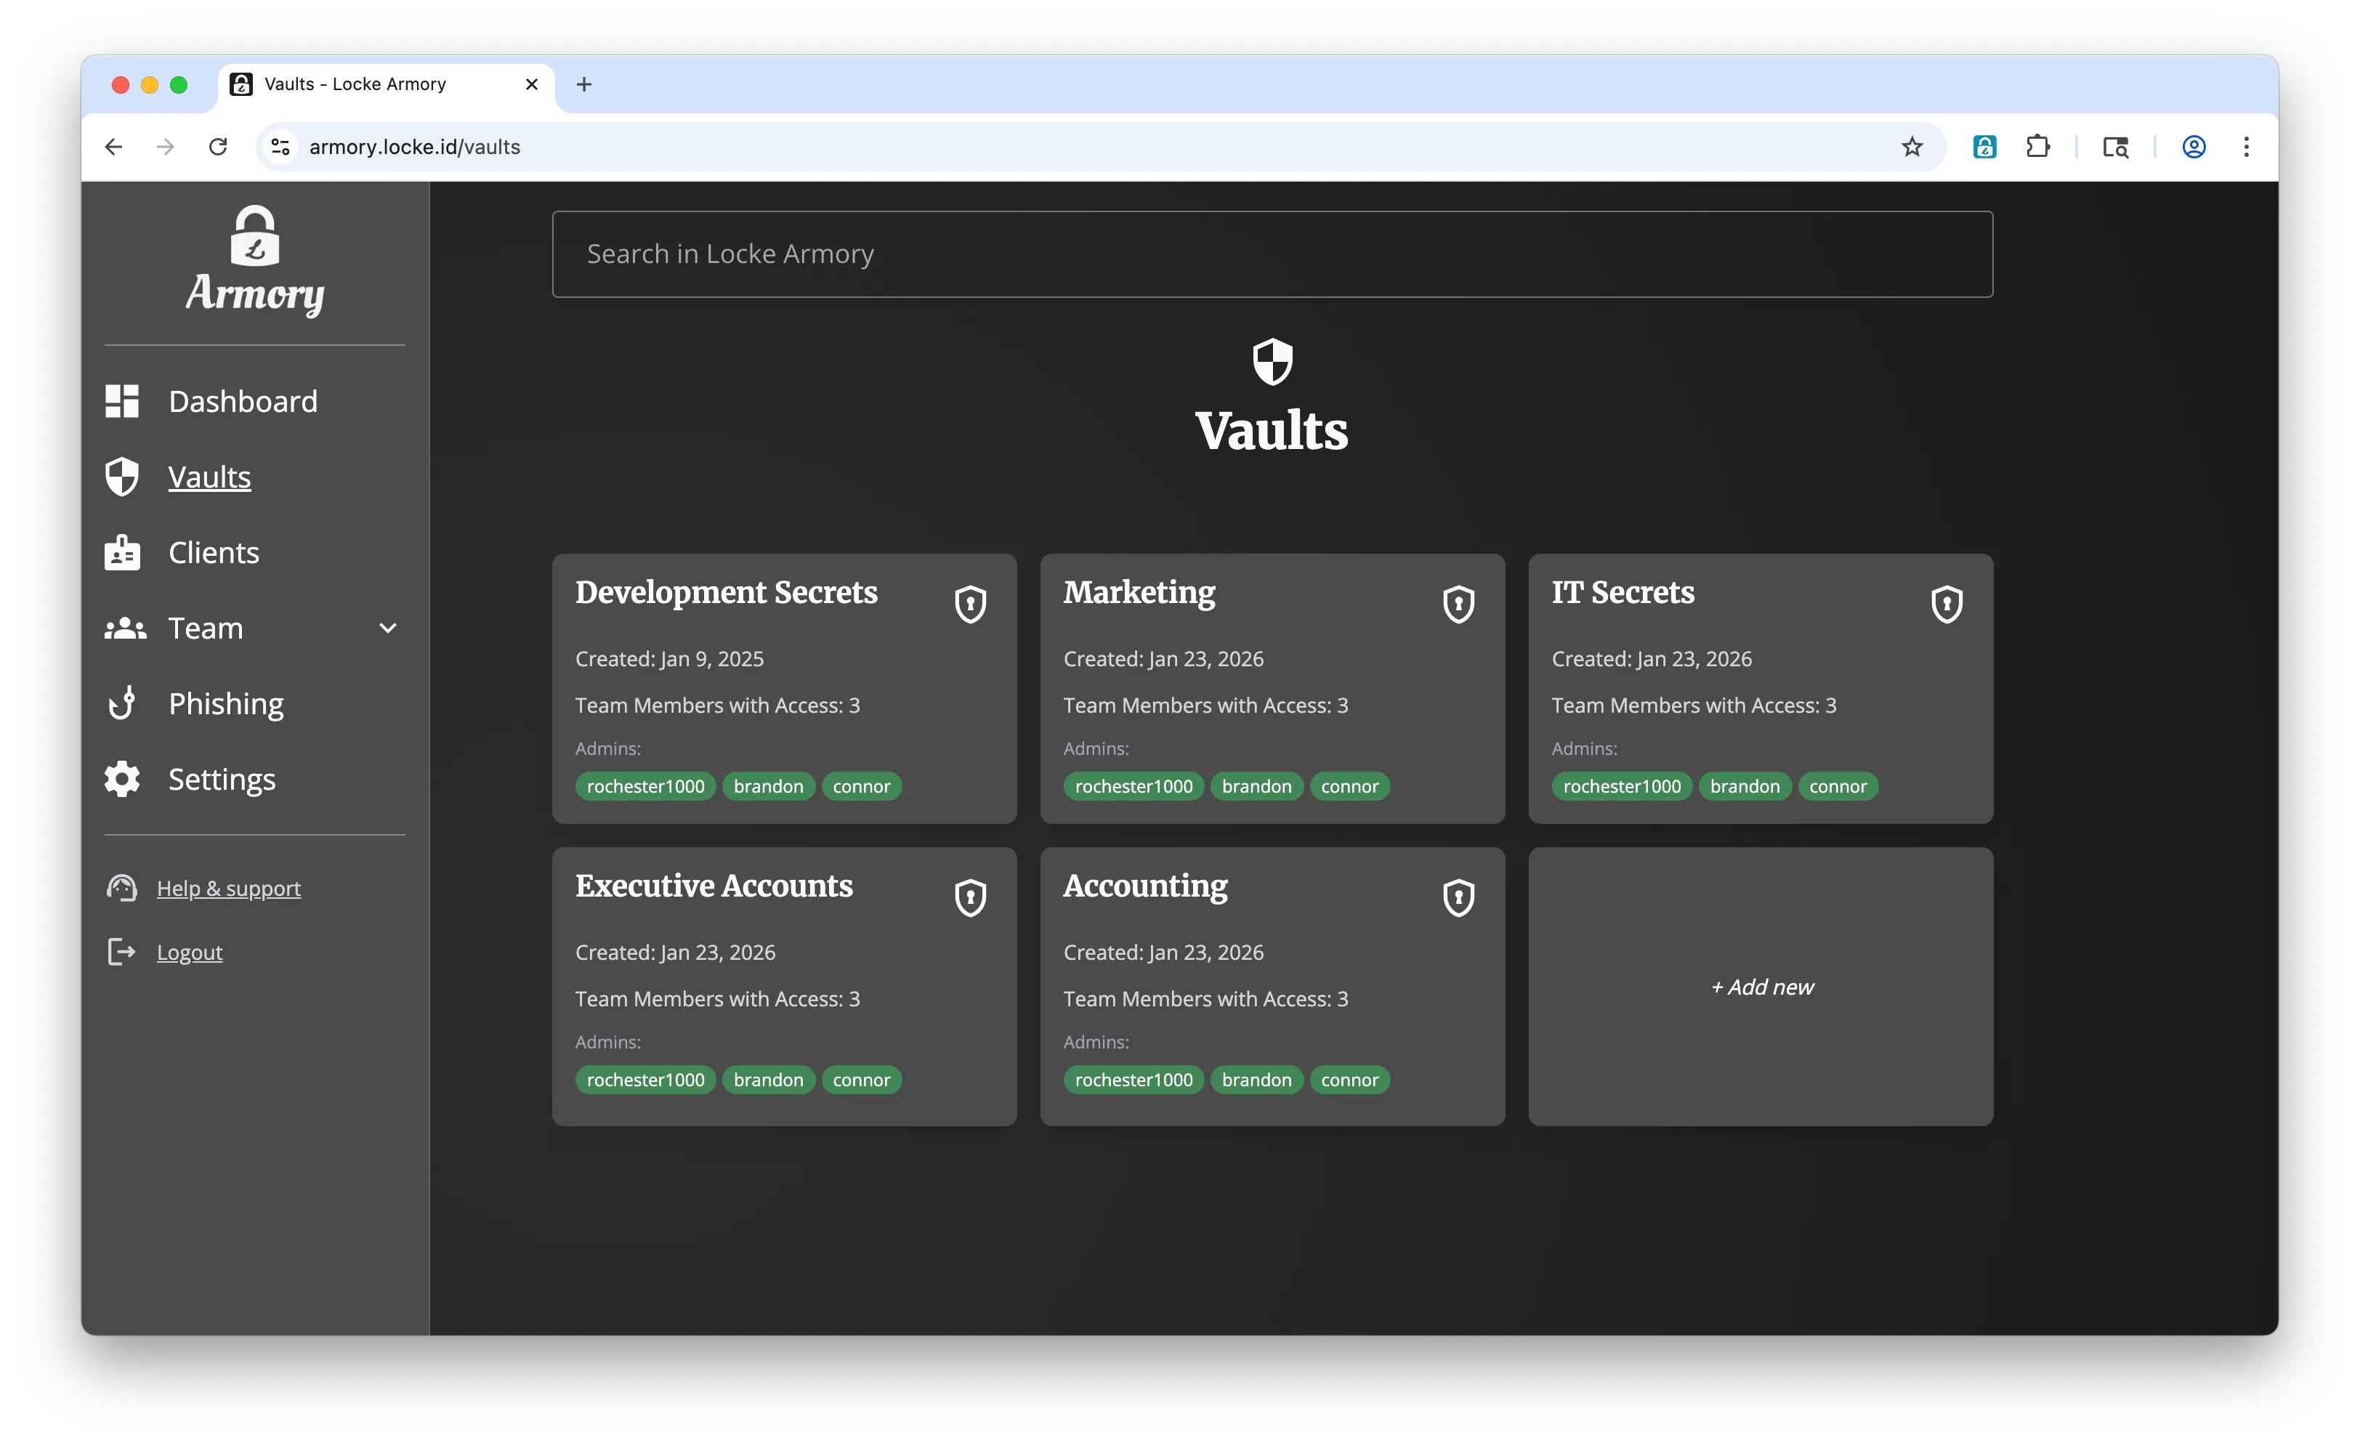The height and width of the screenshot is (1443, 2360).
Task: Select the Vaults - Locke Armory tab
Action: [355, 84]
